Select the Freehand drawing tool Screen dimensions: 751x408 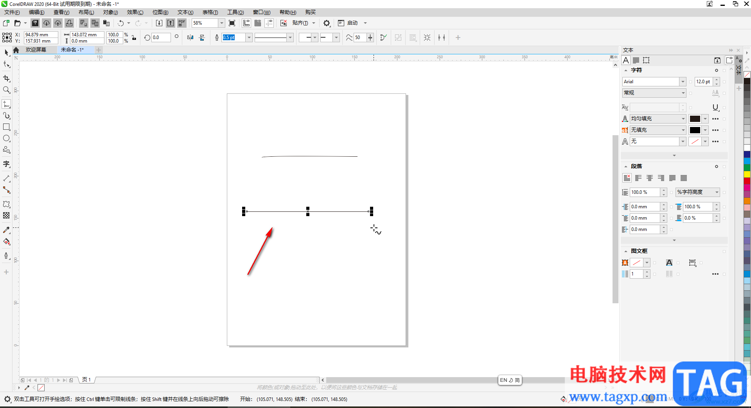click(x=6, y=104)
